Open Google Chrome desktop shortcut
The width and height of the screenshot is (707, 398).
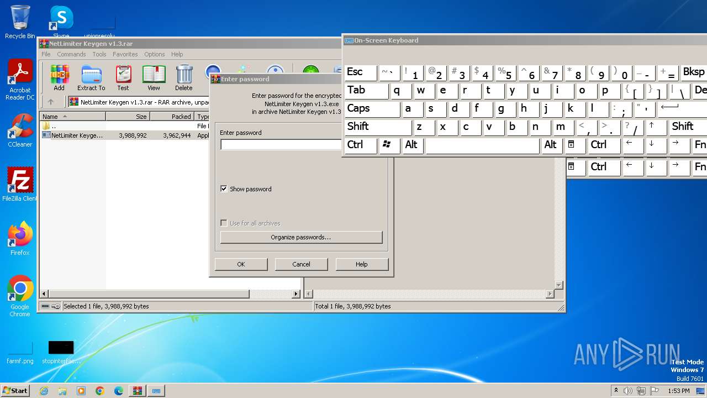click(20, 296)
